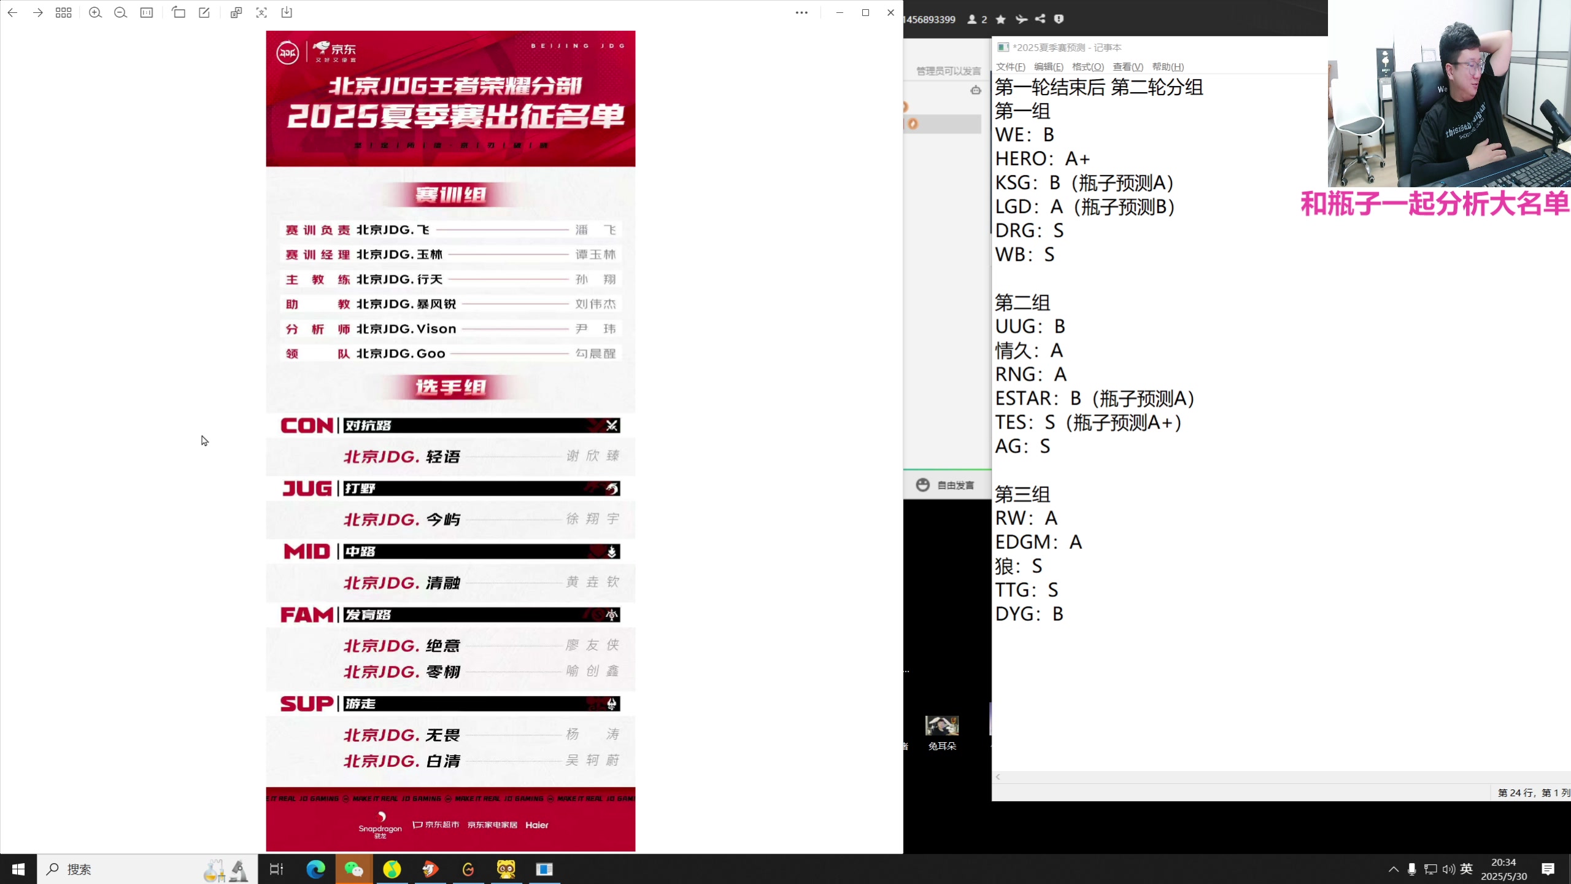
Task: Click the report shield icon
Action: tap(1059, 19)
